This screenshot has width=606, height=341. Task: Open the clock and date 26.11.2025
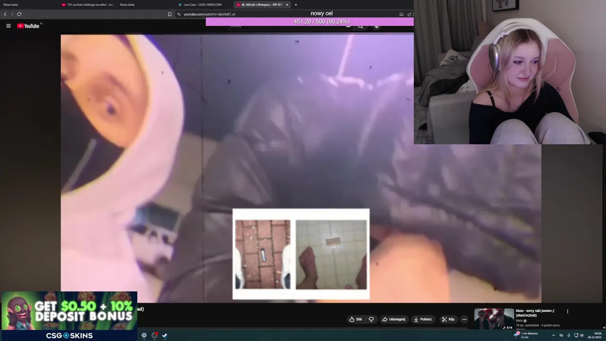point(595,335)
